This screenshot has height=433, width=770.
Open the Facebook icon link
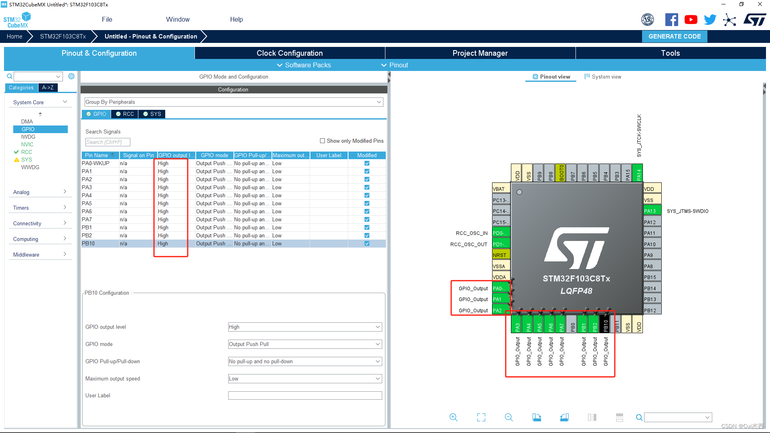[672, 20]
